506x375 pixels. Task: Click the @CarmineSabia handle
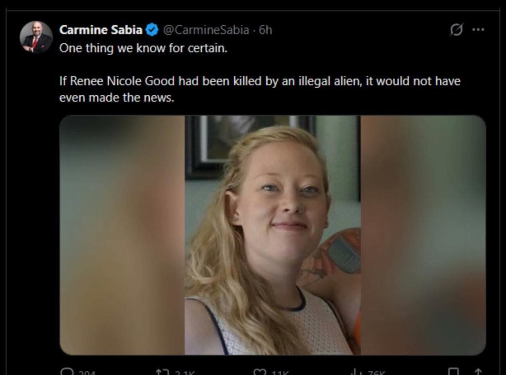(x=206, y=30)
